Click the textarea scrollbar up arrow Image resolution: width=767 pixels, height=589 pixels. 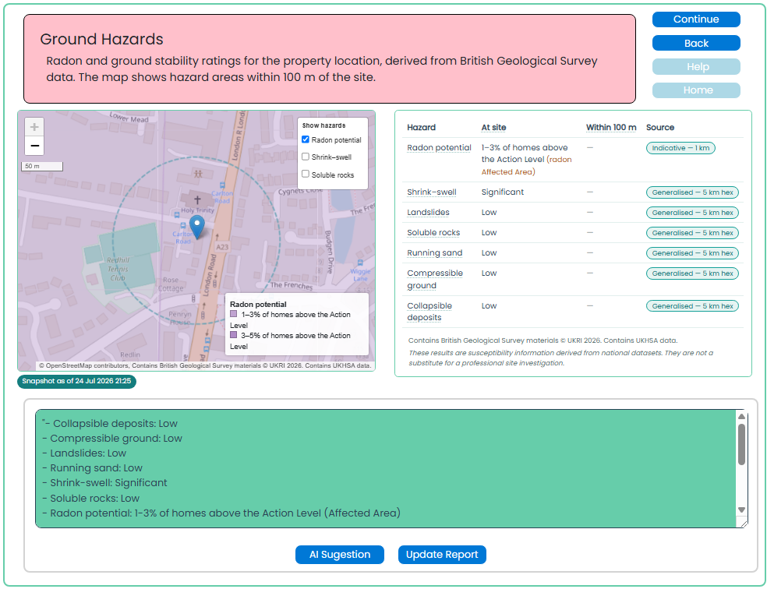(741, 417)
